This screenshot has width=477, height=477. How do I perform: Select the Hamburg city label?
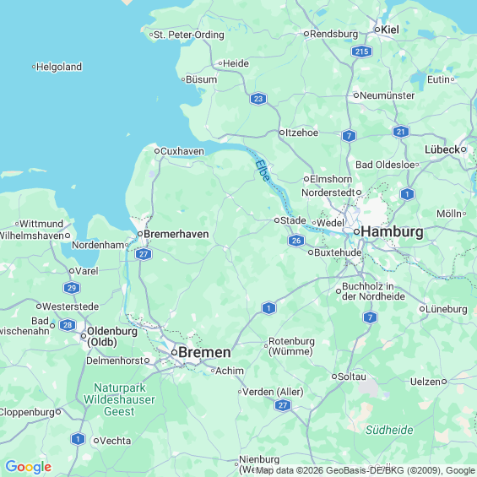coord(392,232)
